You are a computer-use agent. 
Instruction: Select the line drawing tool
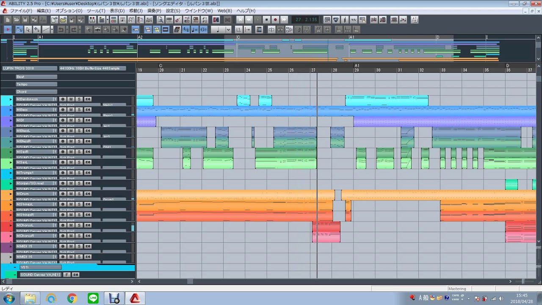coord(45,29)
